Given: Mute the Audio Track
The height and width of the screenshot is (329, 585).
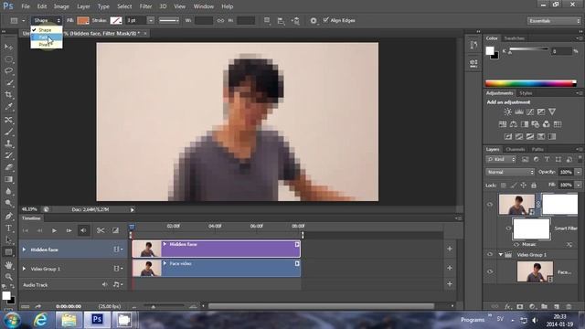Looking at the screenshot, I should [x=105, y=284].
